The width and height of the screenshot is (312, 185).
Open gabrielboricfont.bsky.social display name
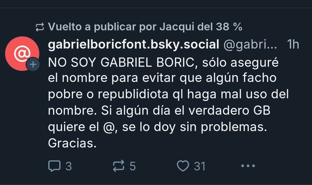pyautogui.click(x=134, y=45)
